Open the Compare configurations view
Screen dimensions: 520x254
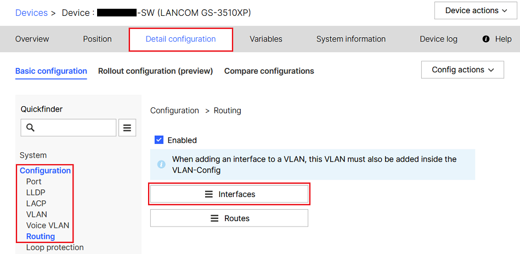[269, 71]
